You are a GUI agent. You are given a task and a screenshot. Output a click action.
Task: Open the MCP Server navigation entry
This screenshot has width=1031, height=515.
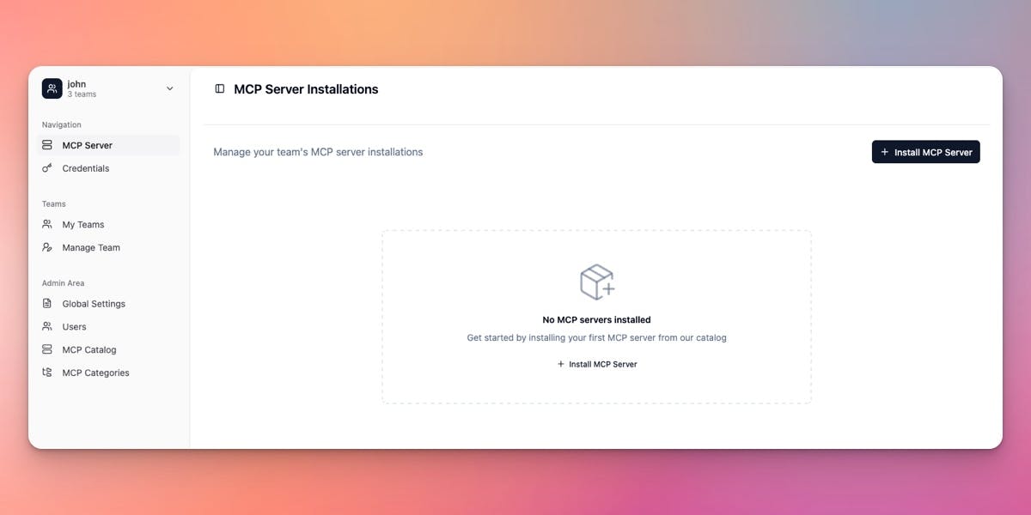coord(86,144)
